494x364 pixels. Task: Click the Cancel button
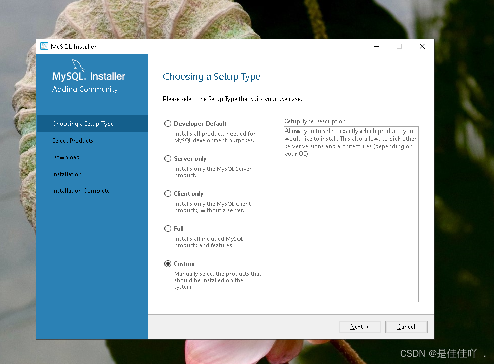tap(406, 327)
